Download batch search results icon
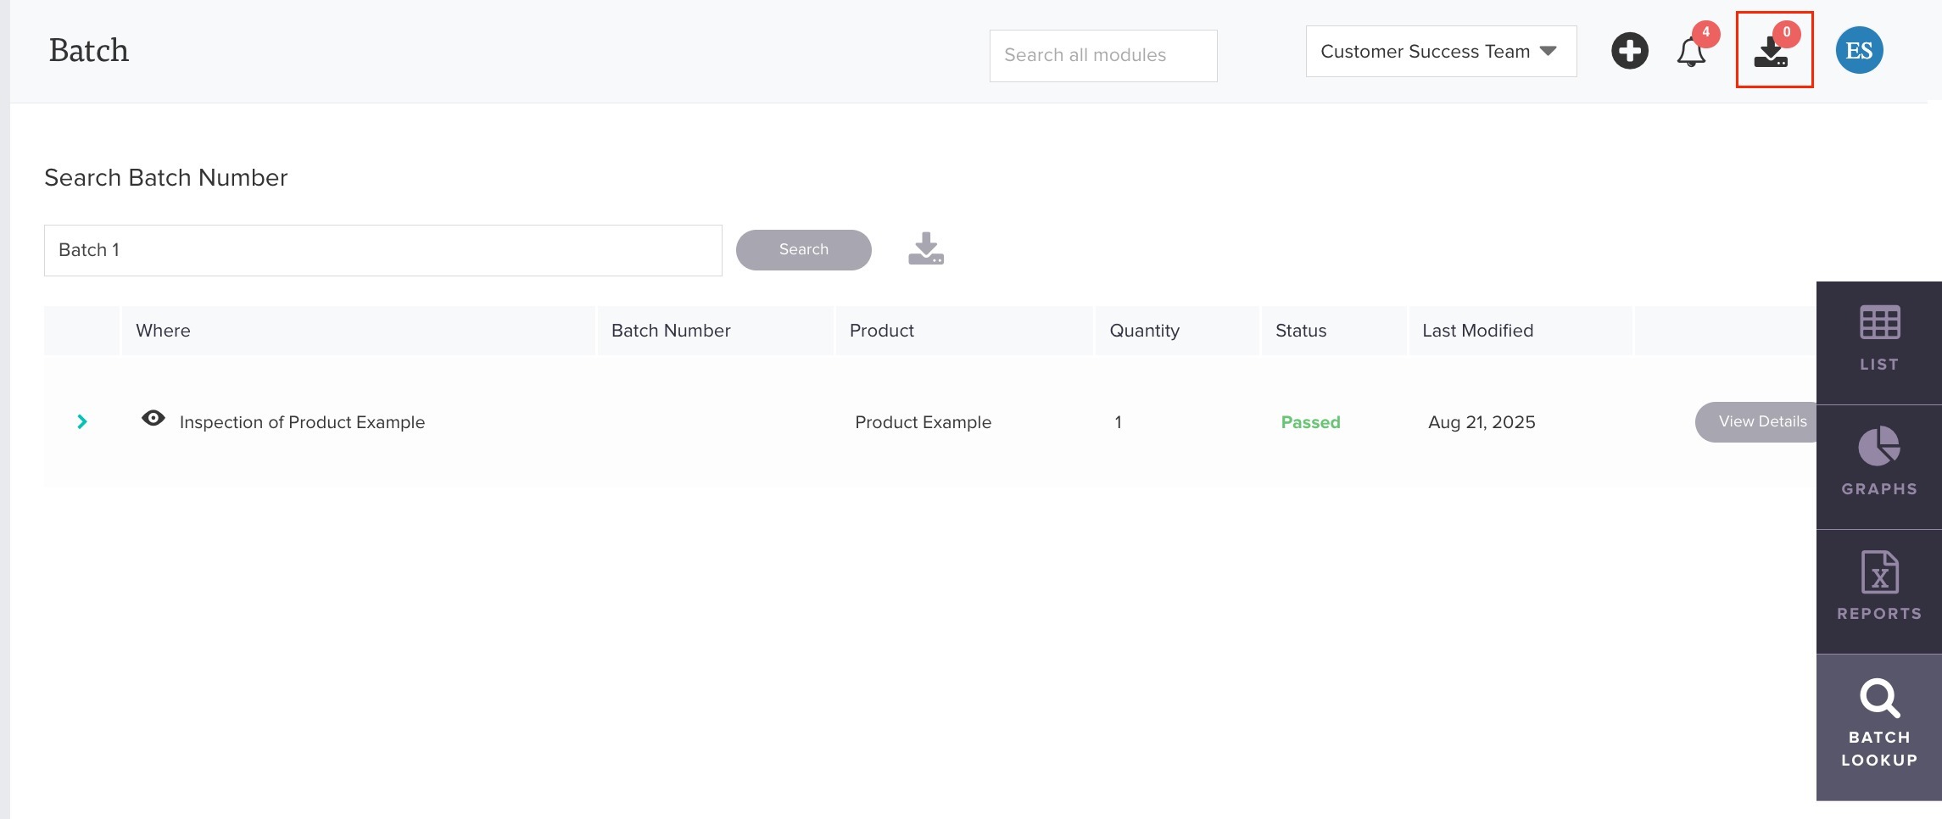Image resolution: width=1942 pixels, height=819 pixels. click(926, 248)
